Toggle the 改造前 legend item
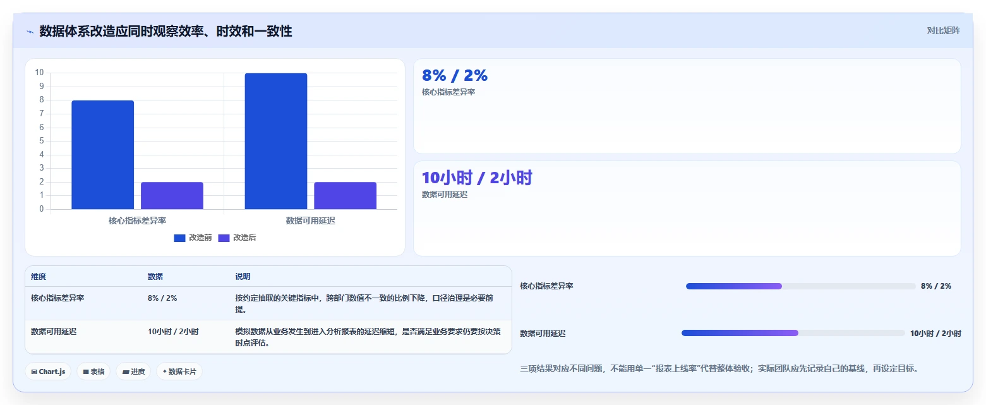This screenshot has height=405, width=986. [193, 238]
